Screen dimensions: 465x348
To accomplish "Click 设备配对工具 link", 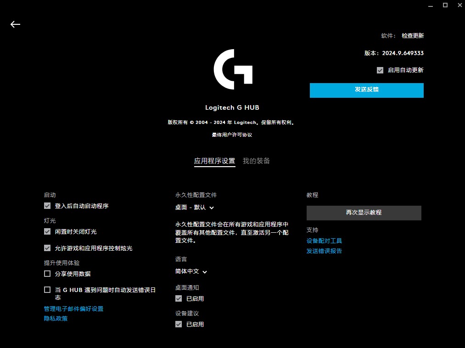I will [325, 240].
